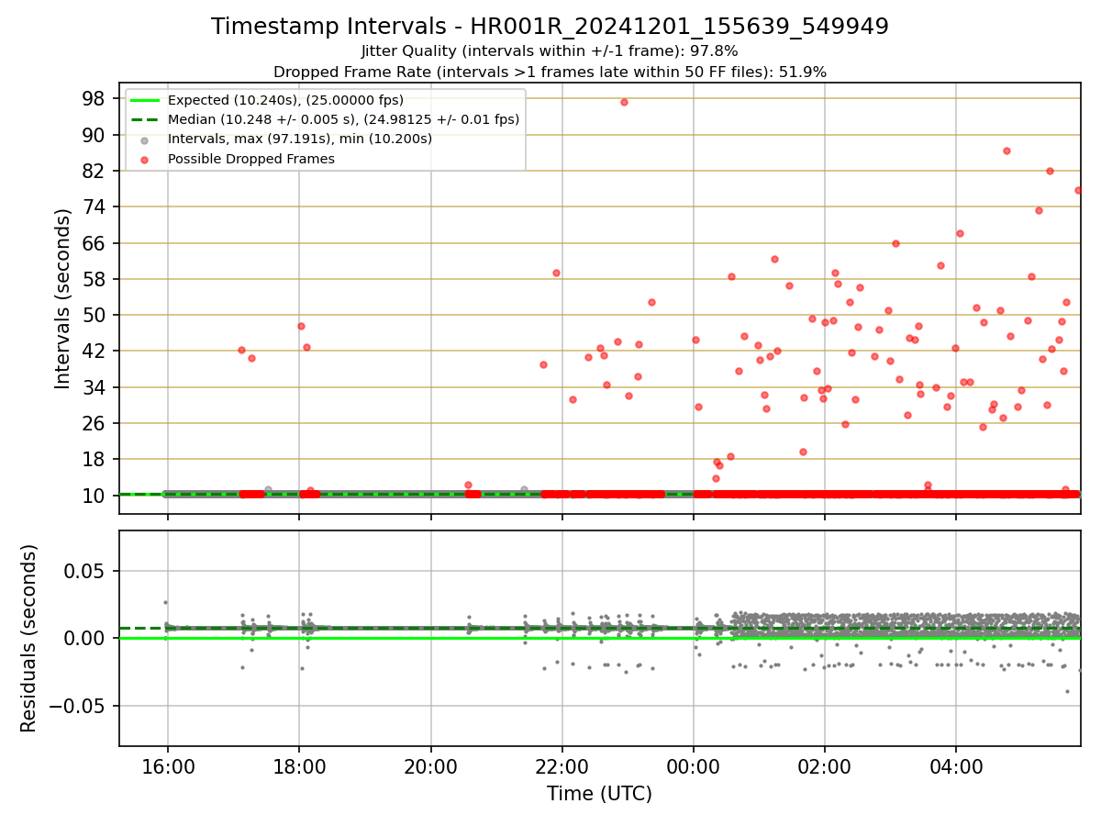Click the 16:00 time tick label
The width and height of the screenshot is (1101, 826).
(167, 766)
